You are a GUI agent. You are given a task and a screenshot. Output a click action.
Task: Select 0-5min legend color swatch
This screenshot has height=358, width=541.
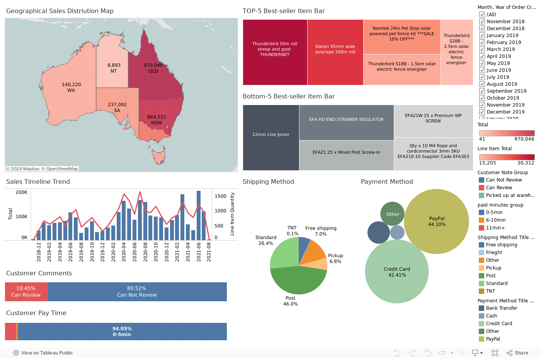pos(481,212)
